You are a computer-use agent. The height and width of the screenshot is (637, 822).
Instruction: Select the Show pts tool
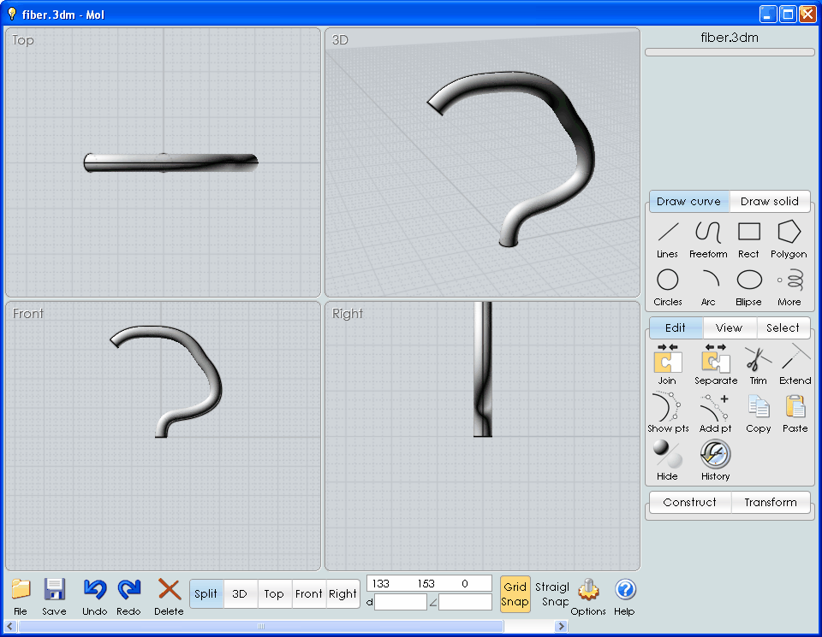coord(668,412)
